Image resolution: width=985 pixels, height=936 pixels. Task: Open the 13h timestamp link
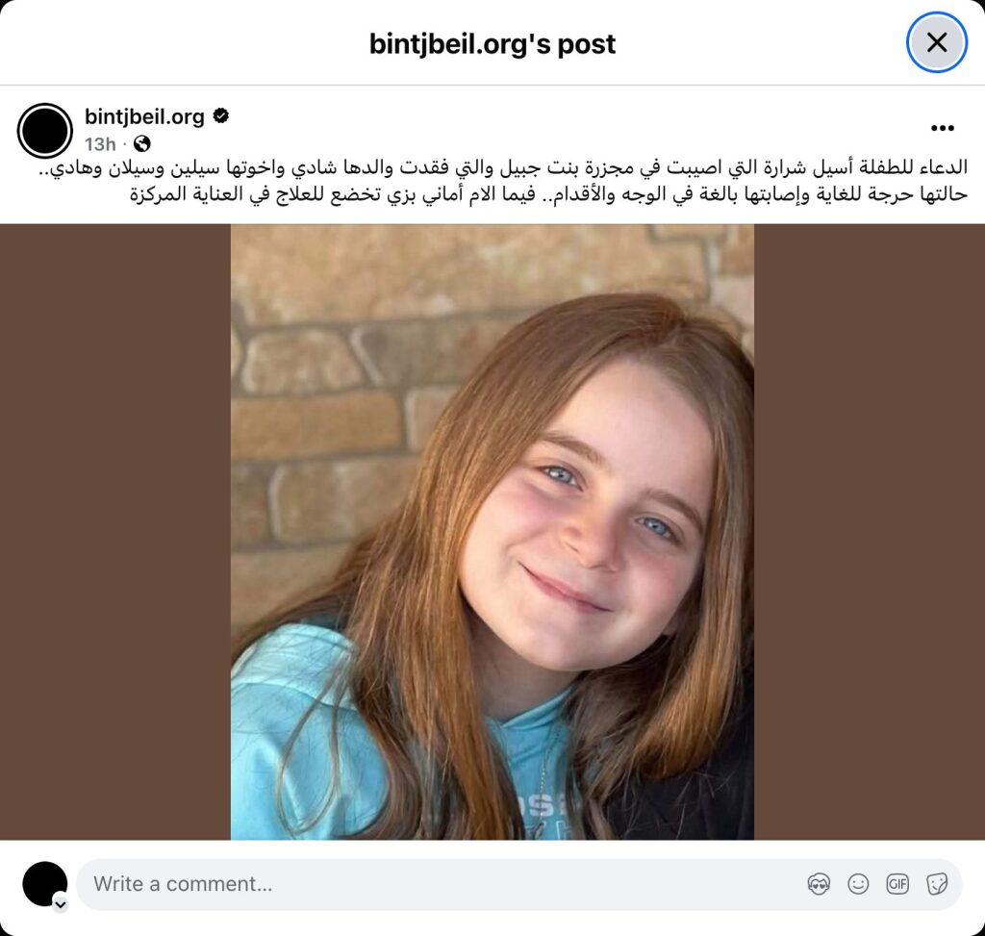pyautogui.click(x=100, y=144)
